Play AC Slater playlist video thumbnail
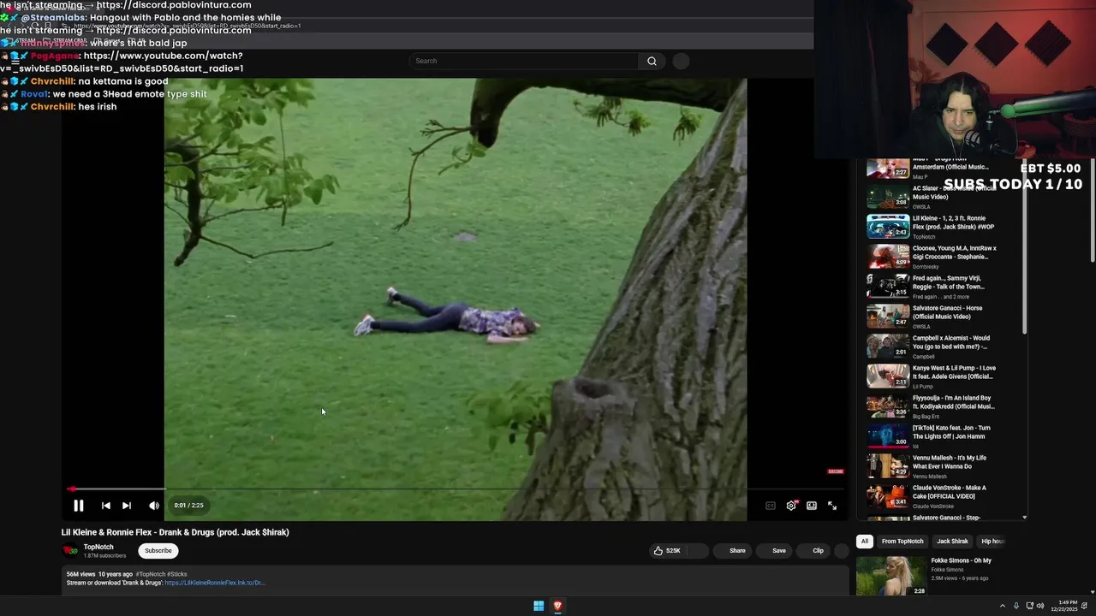The width and height of the screenshot is (1096, 616). tap(888, 197)
